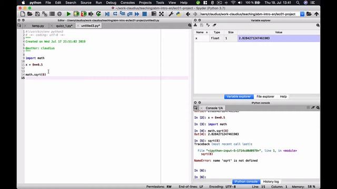Open the working directory dropdown

302,14
